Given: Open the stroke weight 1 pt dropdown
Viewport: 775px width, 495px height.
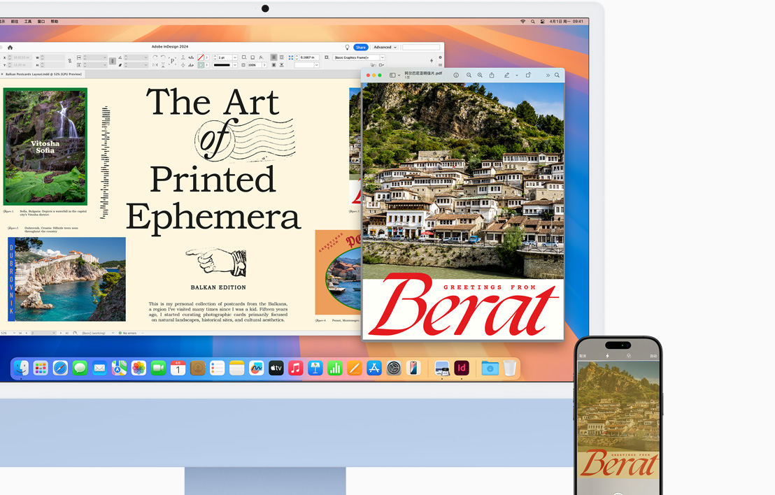Looking at the screenshot, I should (234, 57).
